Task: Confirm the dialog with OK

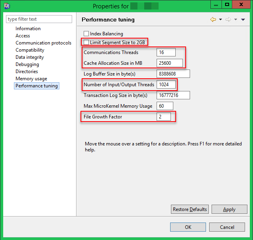Action: pyautogui.click(x=188, y=227)
